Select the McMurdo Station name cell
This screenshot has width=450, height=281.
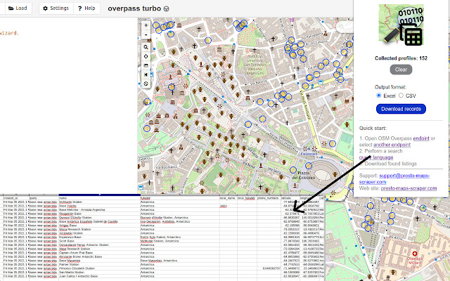coord(100,202)
